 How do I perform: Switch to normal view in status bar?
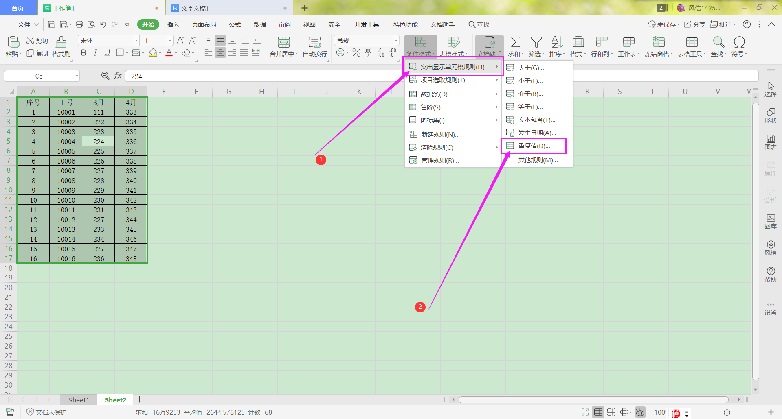598,412
